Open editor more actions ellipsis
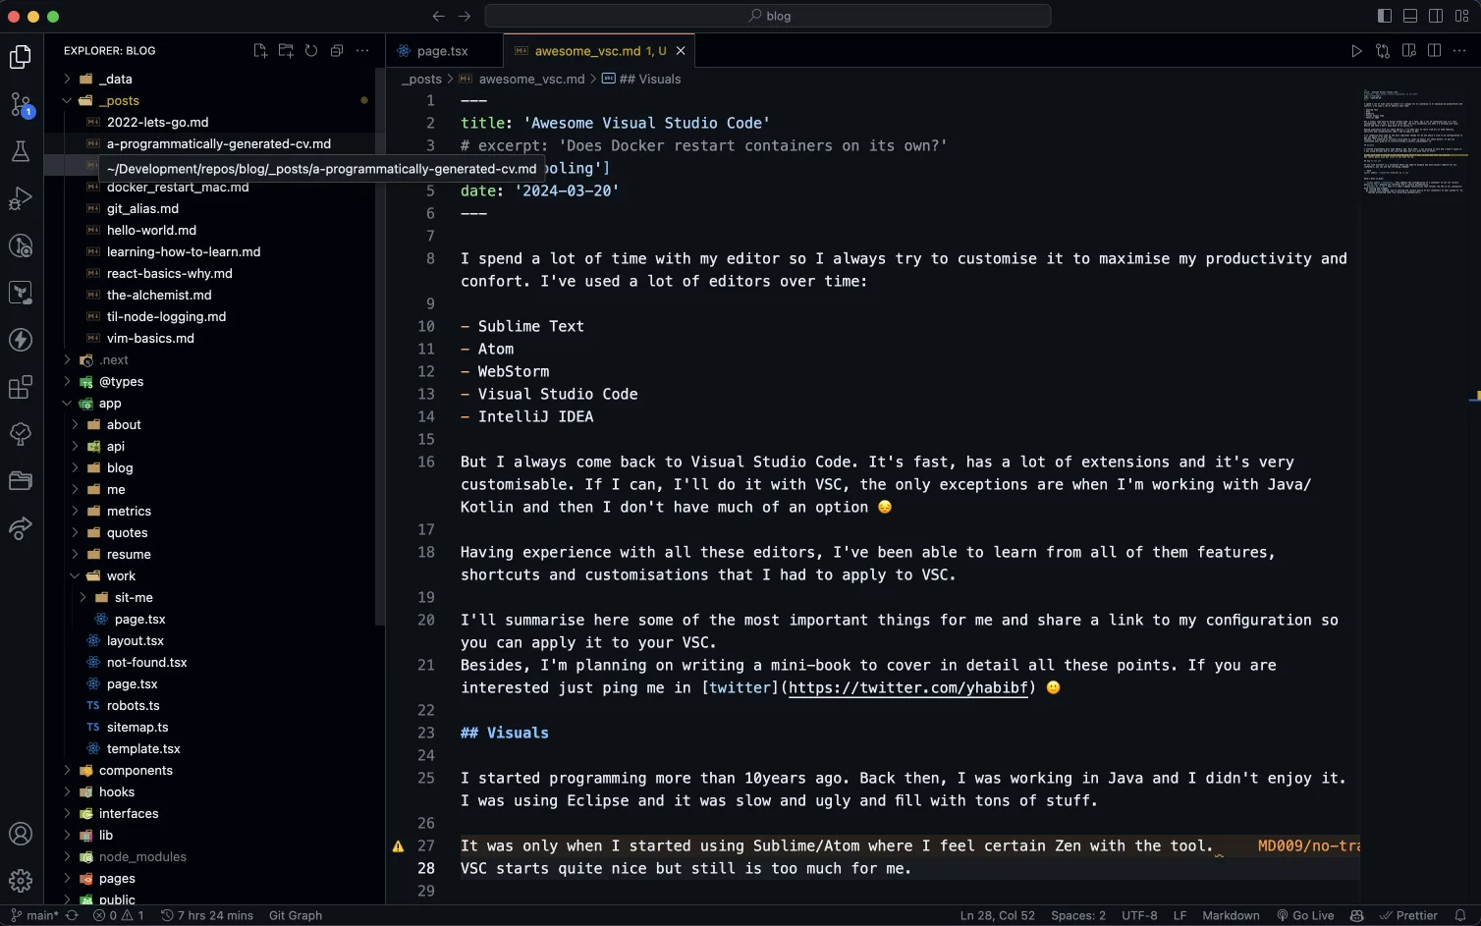 [1460, 51]
